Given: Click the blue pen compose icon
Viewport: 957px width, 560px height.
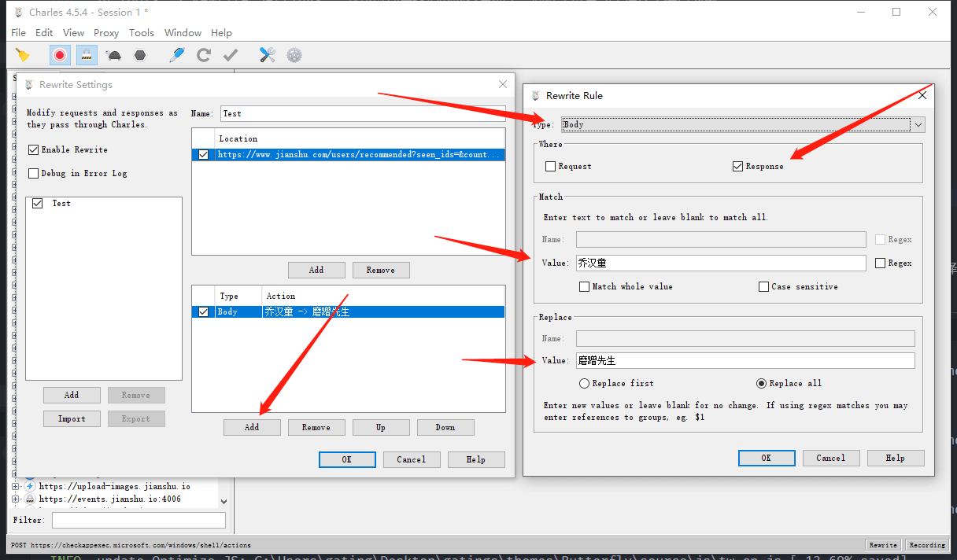Looking at the screenshot, I should point(177,55).
